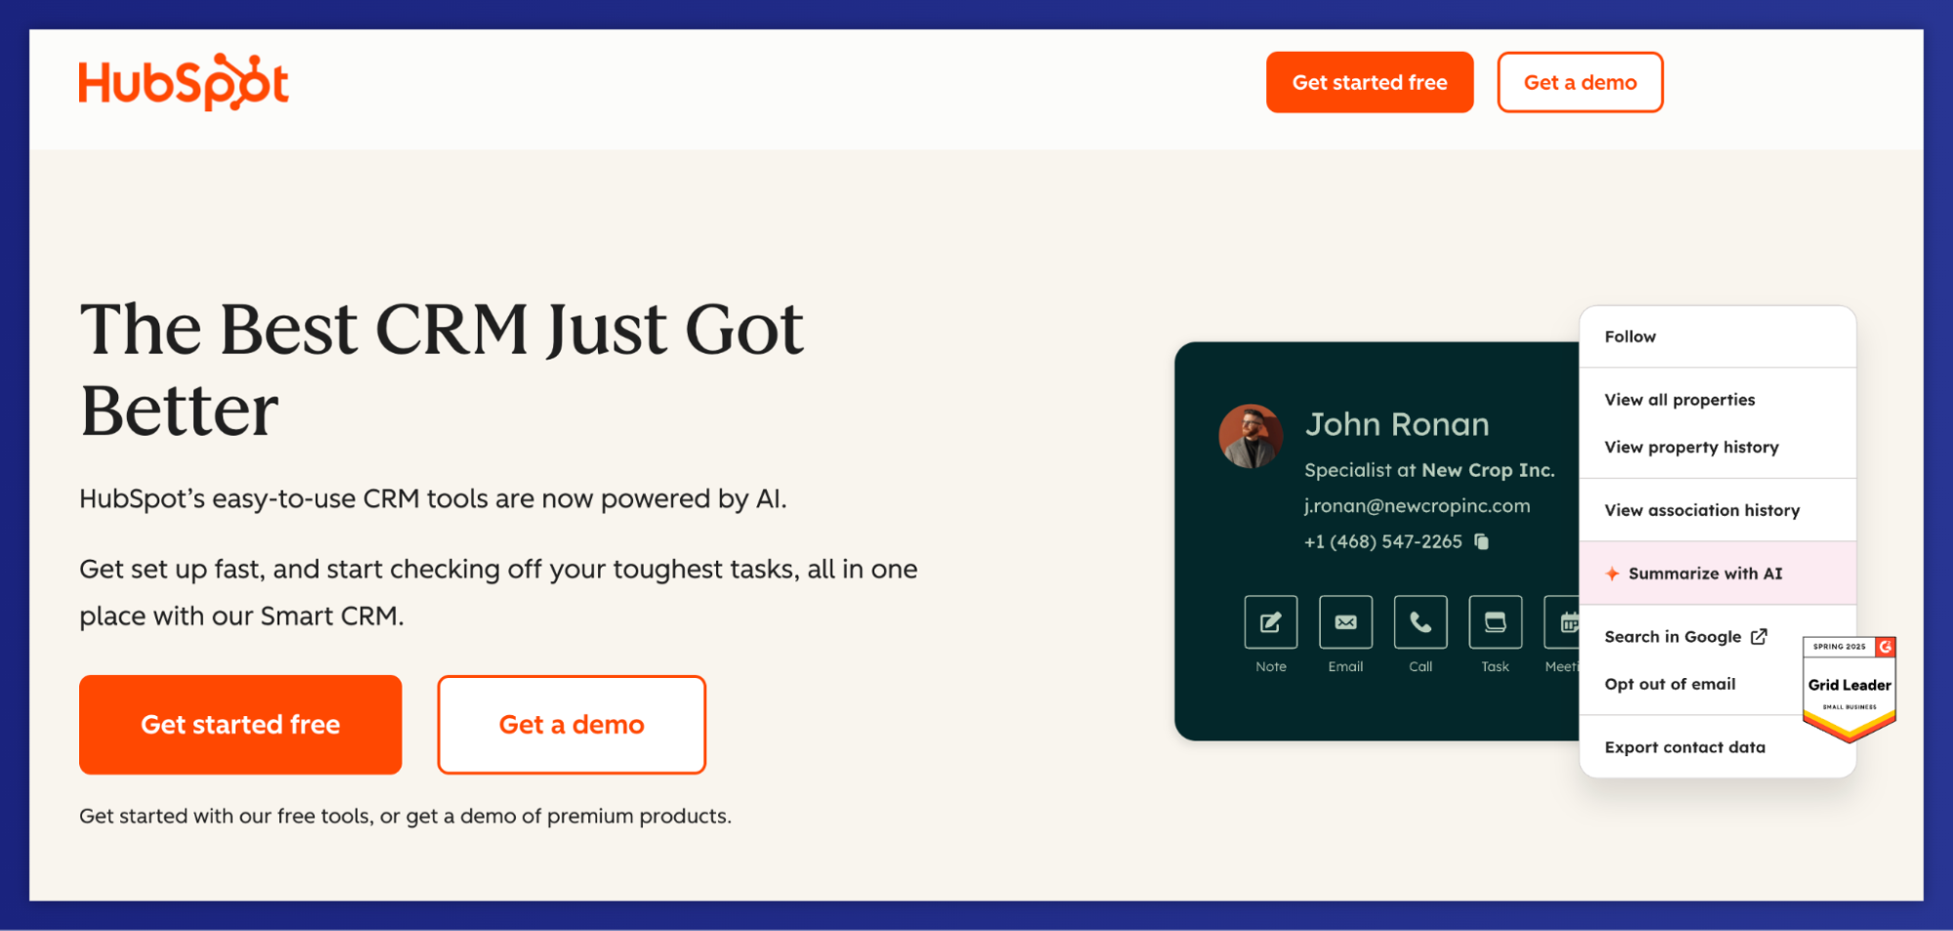Select Export contact data
The height and width of the screenshot is (931, 1953).
(1685, 746)
